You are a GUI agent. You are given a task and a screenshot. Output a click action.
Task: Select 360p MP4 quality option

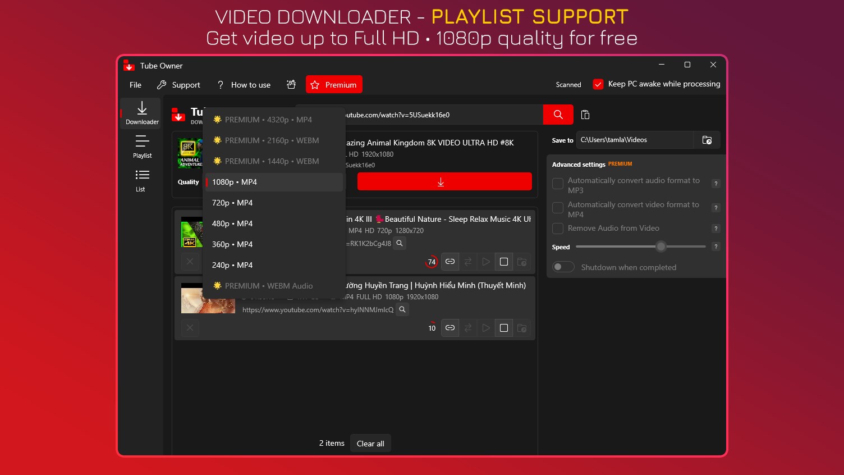pos(274,244)
